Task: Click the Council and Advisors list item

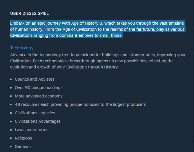Action: coord(35,79)
